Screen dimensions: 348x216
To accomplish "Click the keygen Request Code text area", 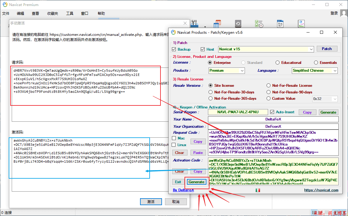I will click(273, 142).
